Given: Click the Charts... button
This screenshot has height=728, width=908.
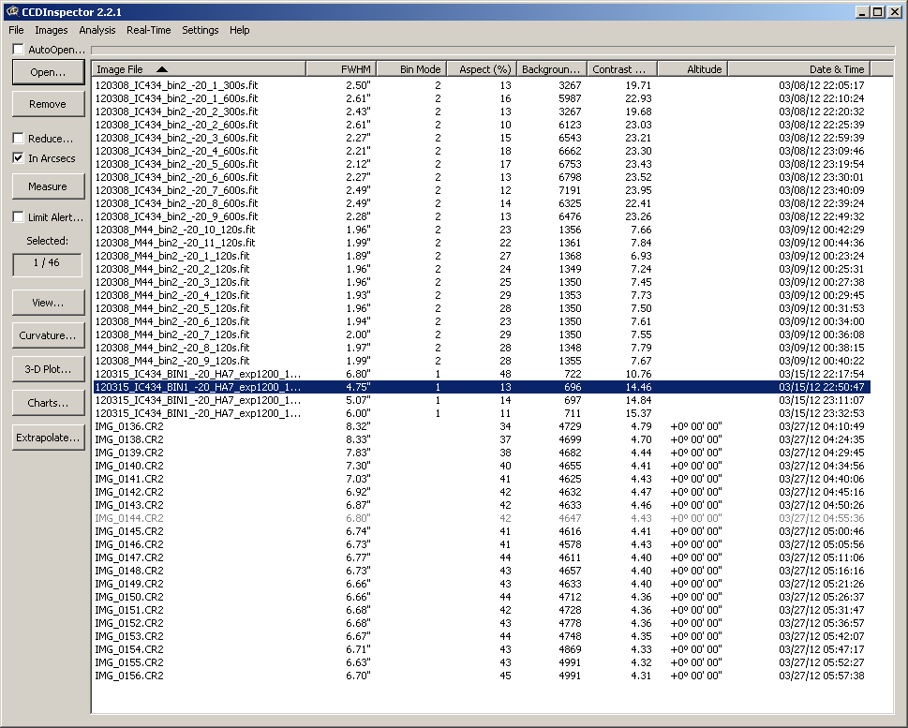Looking at the screenshot, I should click(48, 403).
